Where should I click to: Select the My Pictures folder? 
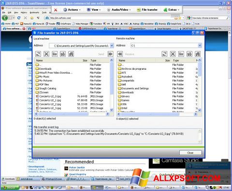44,80
